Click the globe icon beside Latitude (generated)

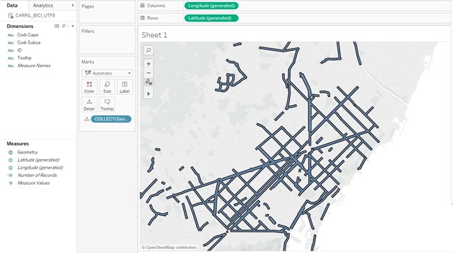[x=10, y=160]
